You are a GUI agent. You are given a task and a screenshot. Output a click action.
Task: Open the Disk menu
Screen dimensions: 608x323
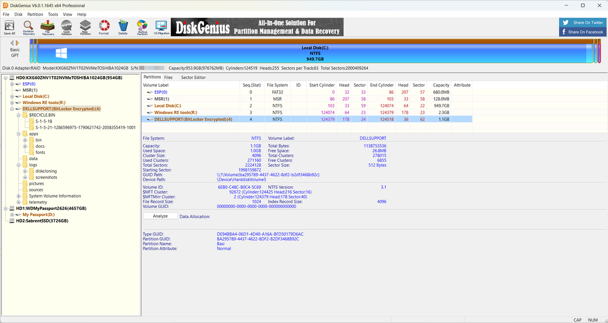click(x=19, y=14)
